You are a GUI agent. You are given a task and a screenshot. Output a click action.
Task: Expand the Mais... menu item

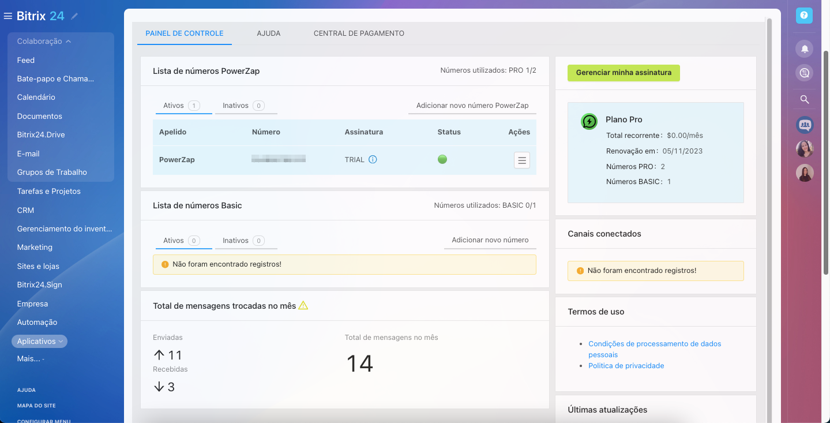31,358
